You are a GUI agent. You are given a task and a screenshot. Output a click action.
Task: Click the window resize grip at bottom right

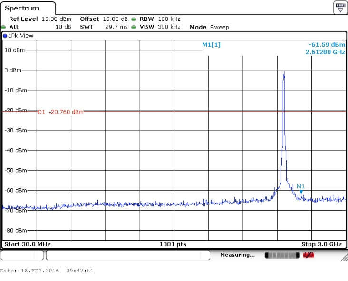click(x=344, y=257)
